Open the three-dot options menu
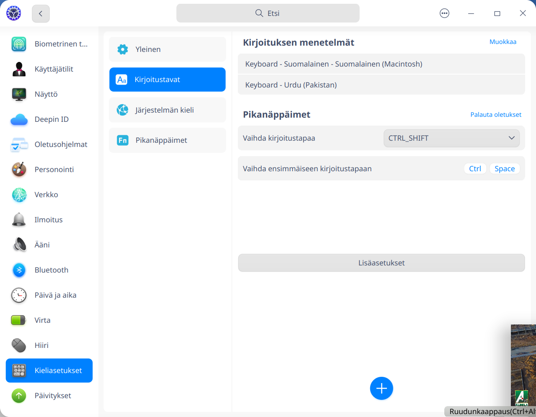Image resolution: width=536 pixels, height=417 pixels. click(x=445, y=13)
